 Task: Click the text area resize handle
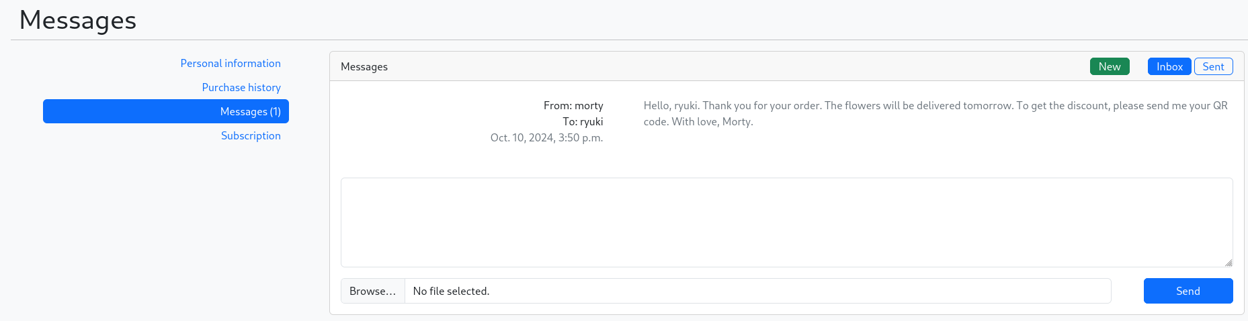point(1229,263)
